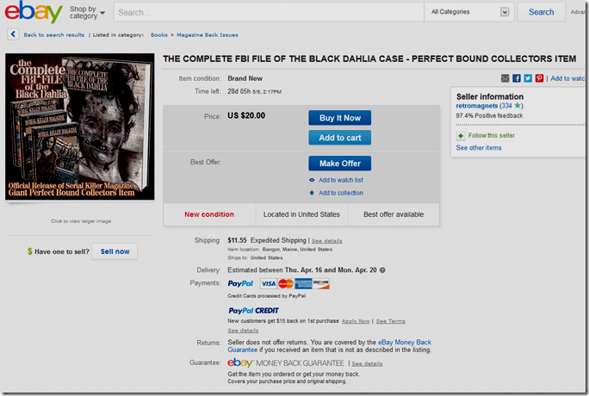Share the listing on Facebook icon
Screen dimensions: 589x396
point(517,78)
